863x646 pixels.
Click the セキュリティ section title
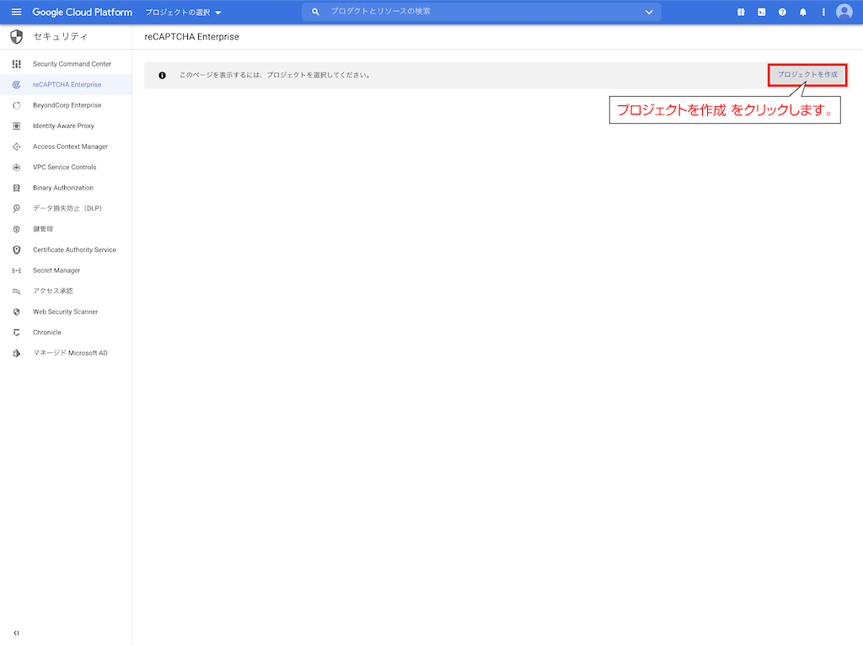(x=61, y=37)
